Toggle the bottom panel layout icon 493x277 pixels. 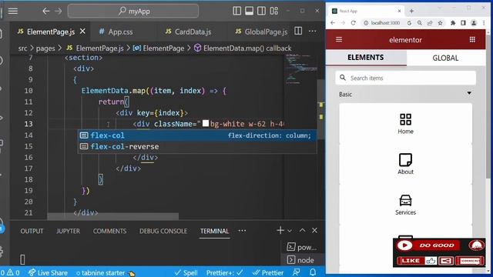[x=249, y=11]
